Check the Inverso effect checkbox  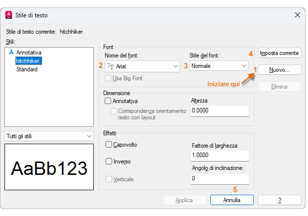pyautogui.click(x=109, y=162)
